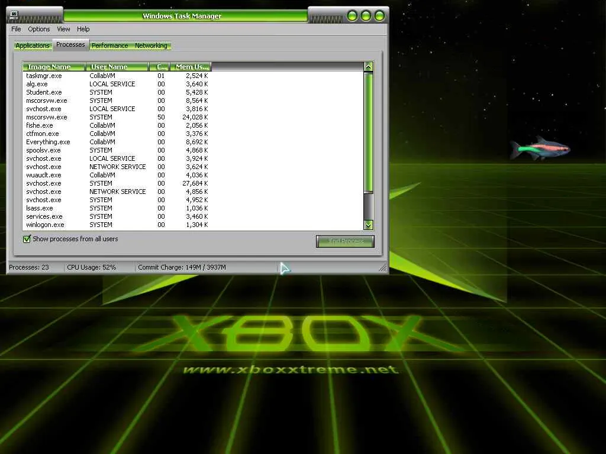Image resolution: width=606 pixels, height=454 pixels.
Task: Select mscorsvw.exe using 8,564 K
Action: click(x=117, y=100)
